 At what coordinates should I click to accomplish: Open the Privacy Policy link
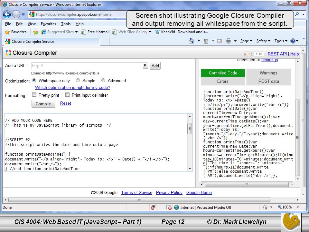point(169,193)
